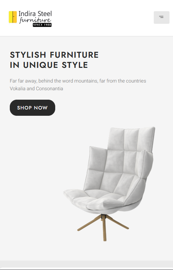173x270 pixels.
Task: Click the IN UNIQUE STYLE headline line
Action: click(49, 65)
